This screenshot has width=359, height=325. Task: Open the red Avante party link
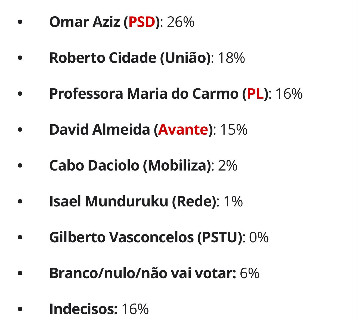[x=183, y=130]
